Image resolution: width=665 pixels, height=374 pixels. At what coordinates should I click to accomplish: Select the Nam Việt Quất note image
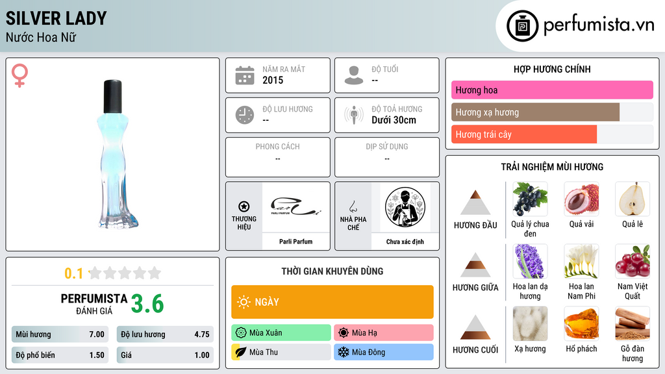(x=633, y=261)
